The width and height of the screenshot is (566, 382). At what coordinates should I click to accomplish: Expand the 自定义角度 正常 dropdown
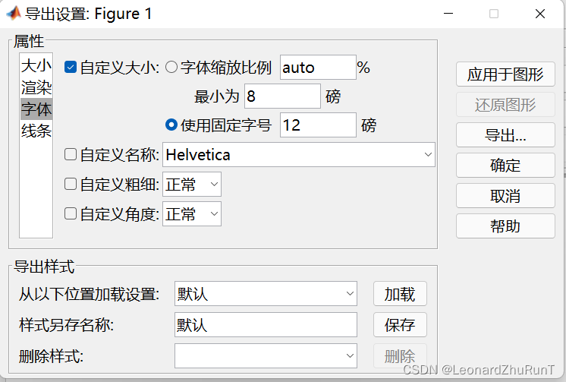click(192, 214)
